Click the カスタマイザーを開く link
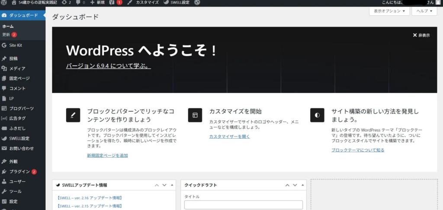This screenshot has width=443, height=210. [x=229, y=136]
